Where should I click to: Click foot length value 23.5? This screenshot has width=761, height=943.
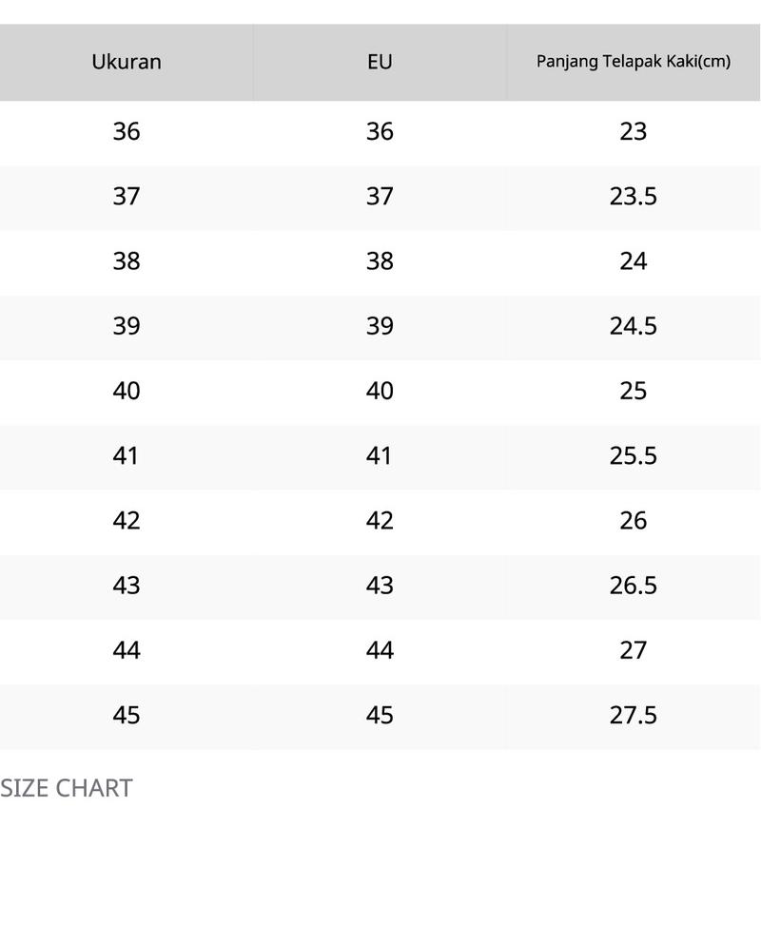tap(634, 197)
